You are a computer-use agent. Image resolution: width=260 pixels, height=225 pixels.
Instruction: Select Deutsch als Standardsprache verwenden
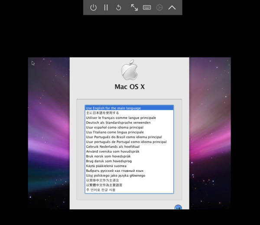129,122
